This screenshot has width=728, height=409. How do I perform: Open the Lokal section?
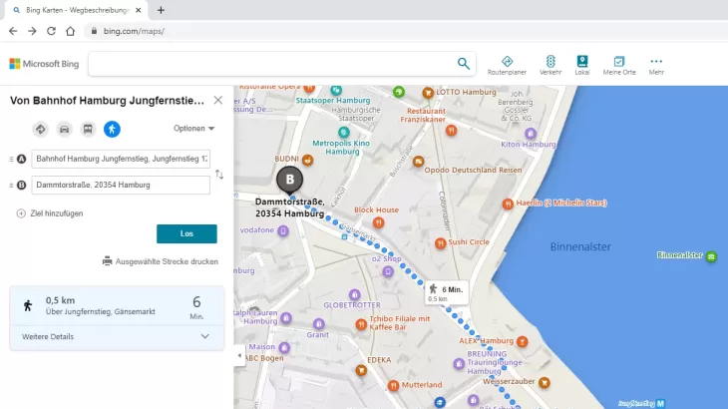click(x=582, y=65)
